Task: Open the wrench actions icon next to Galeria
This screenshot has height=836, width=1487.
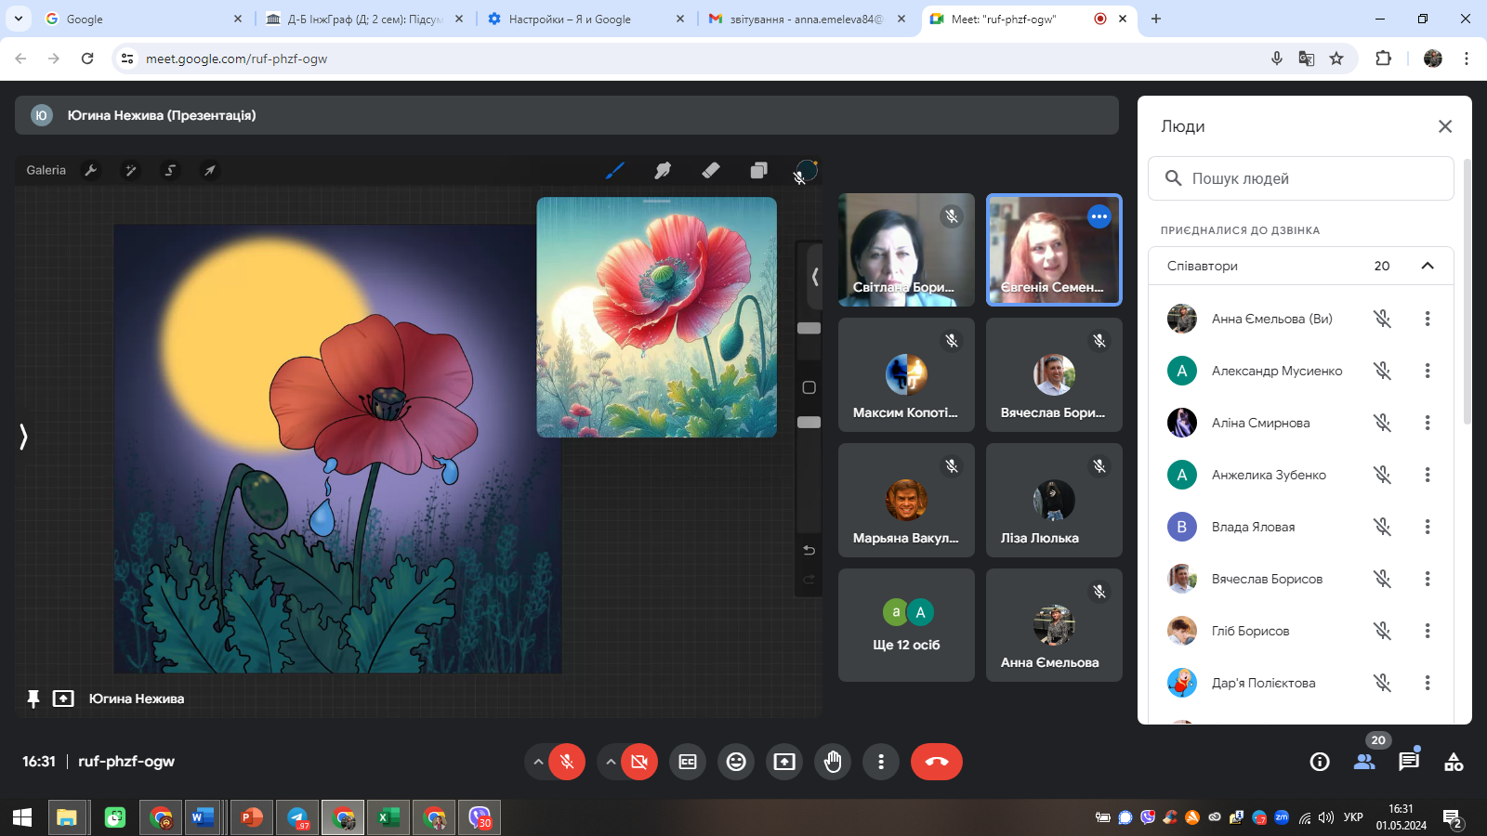Action: tap(91, 170)
